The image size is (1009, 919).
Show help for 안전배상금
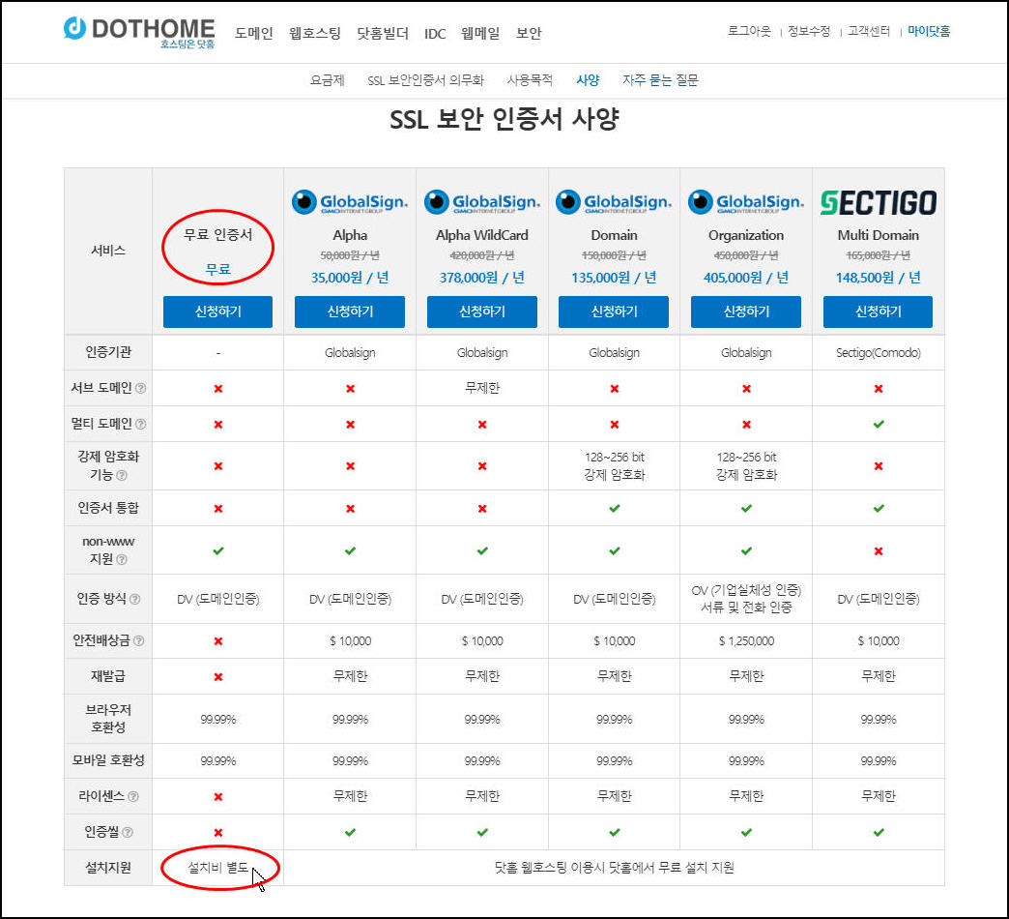(138, 640)
